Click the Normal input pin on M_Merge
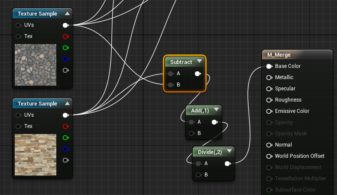Image resolution: width=337 pixels, height=195 pixels. click(269, 145)
